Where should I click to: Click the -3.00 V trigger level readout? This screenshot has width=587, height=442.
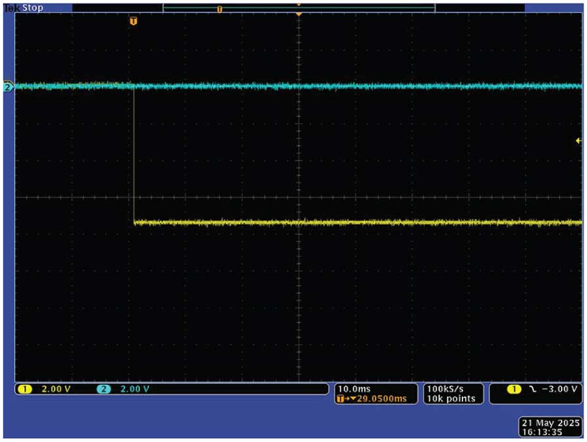coord(560,389)
